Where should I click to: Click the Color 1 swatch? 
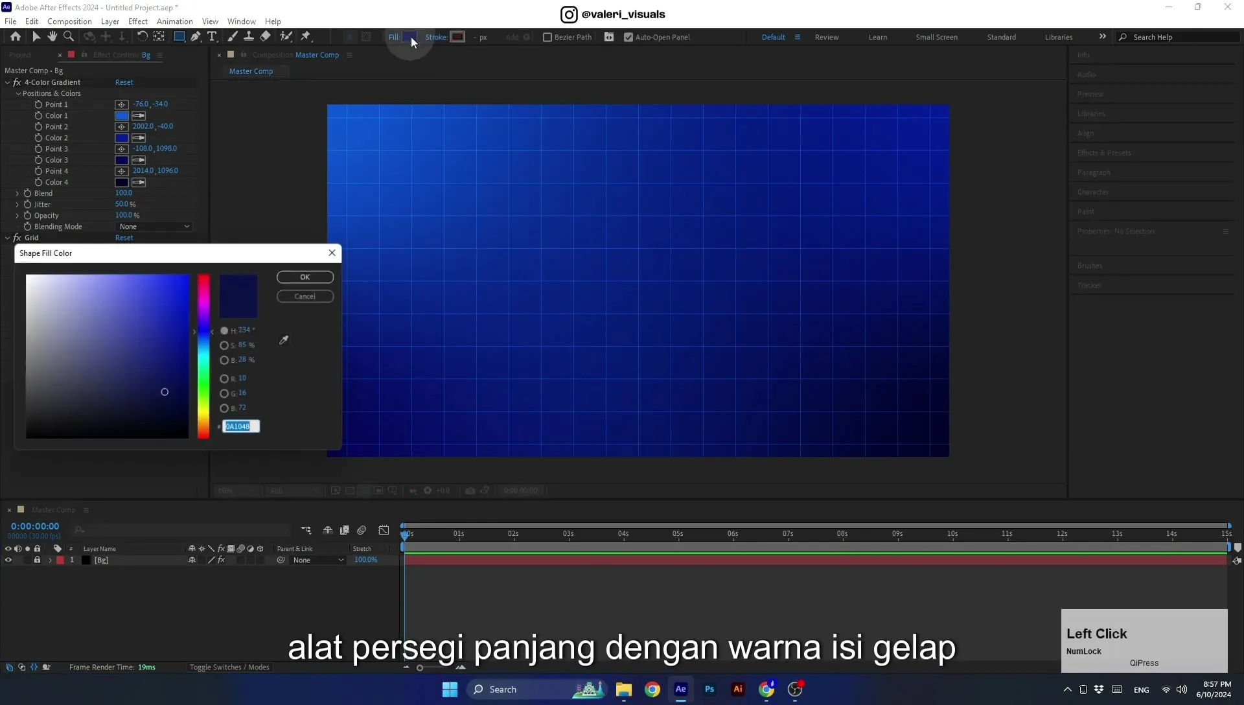122,116
